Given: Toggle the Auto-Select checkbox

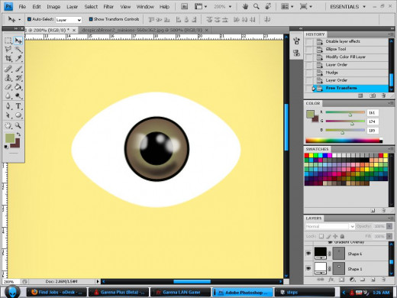Looking at the screenshot, I should (29, 19).
